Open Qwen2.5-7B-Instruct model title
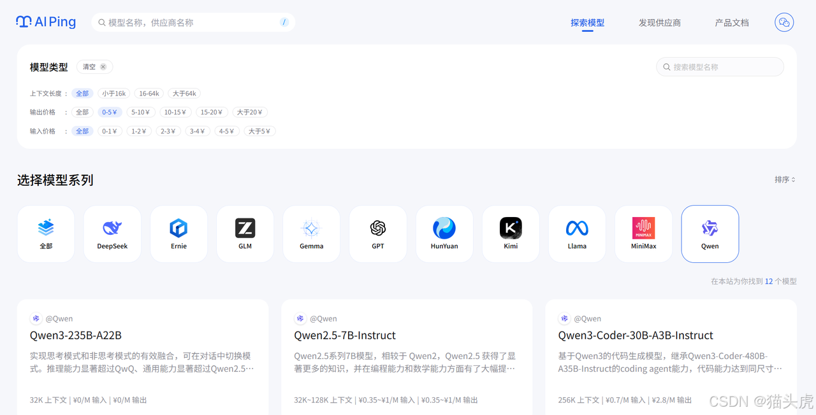This screenshot has width=816, height=415. point(345,335)
